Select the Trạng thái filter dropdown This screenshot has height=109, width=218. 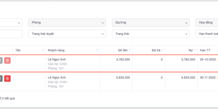pos(151,34)
